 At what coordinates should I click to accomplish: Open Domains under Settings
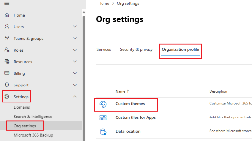22,107
